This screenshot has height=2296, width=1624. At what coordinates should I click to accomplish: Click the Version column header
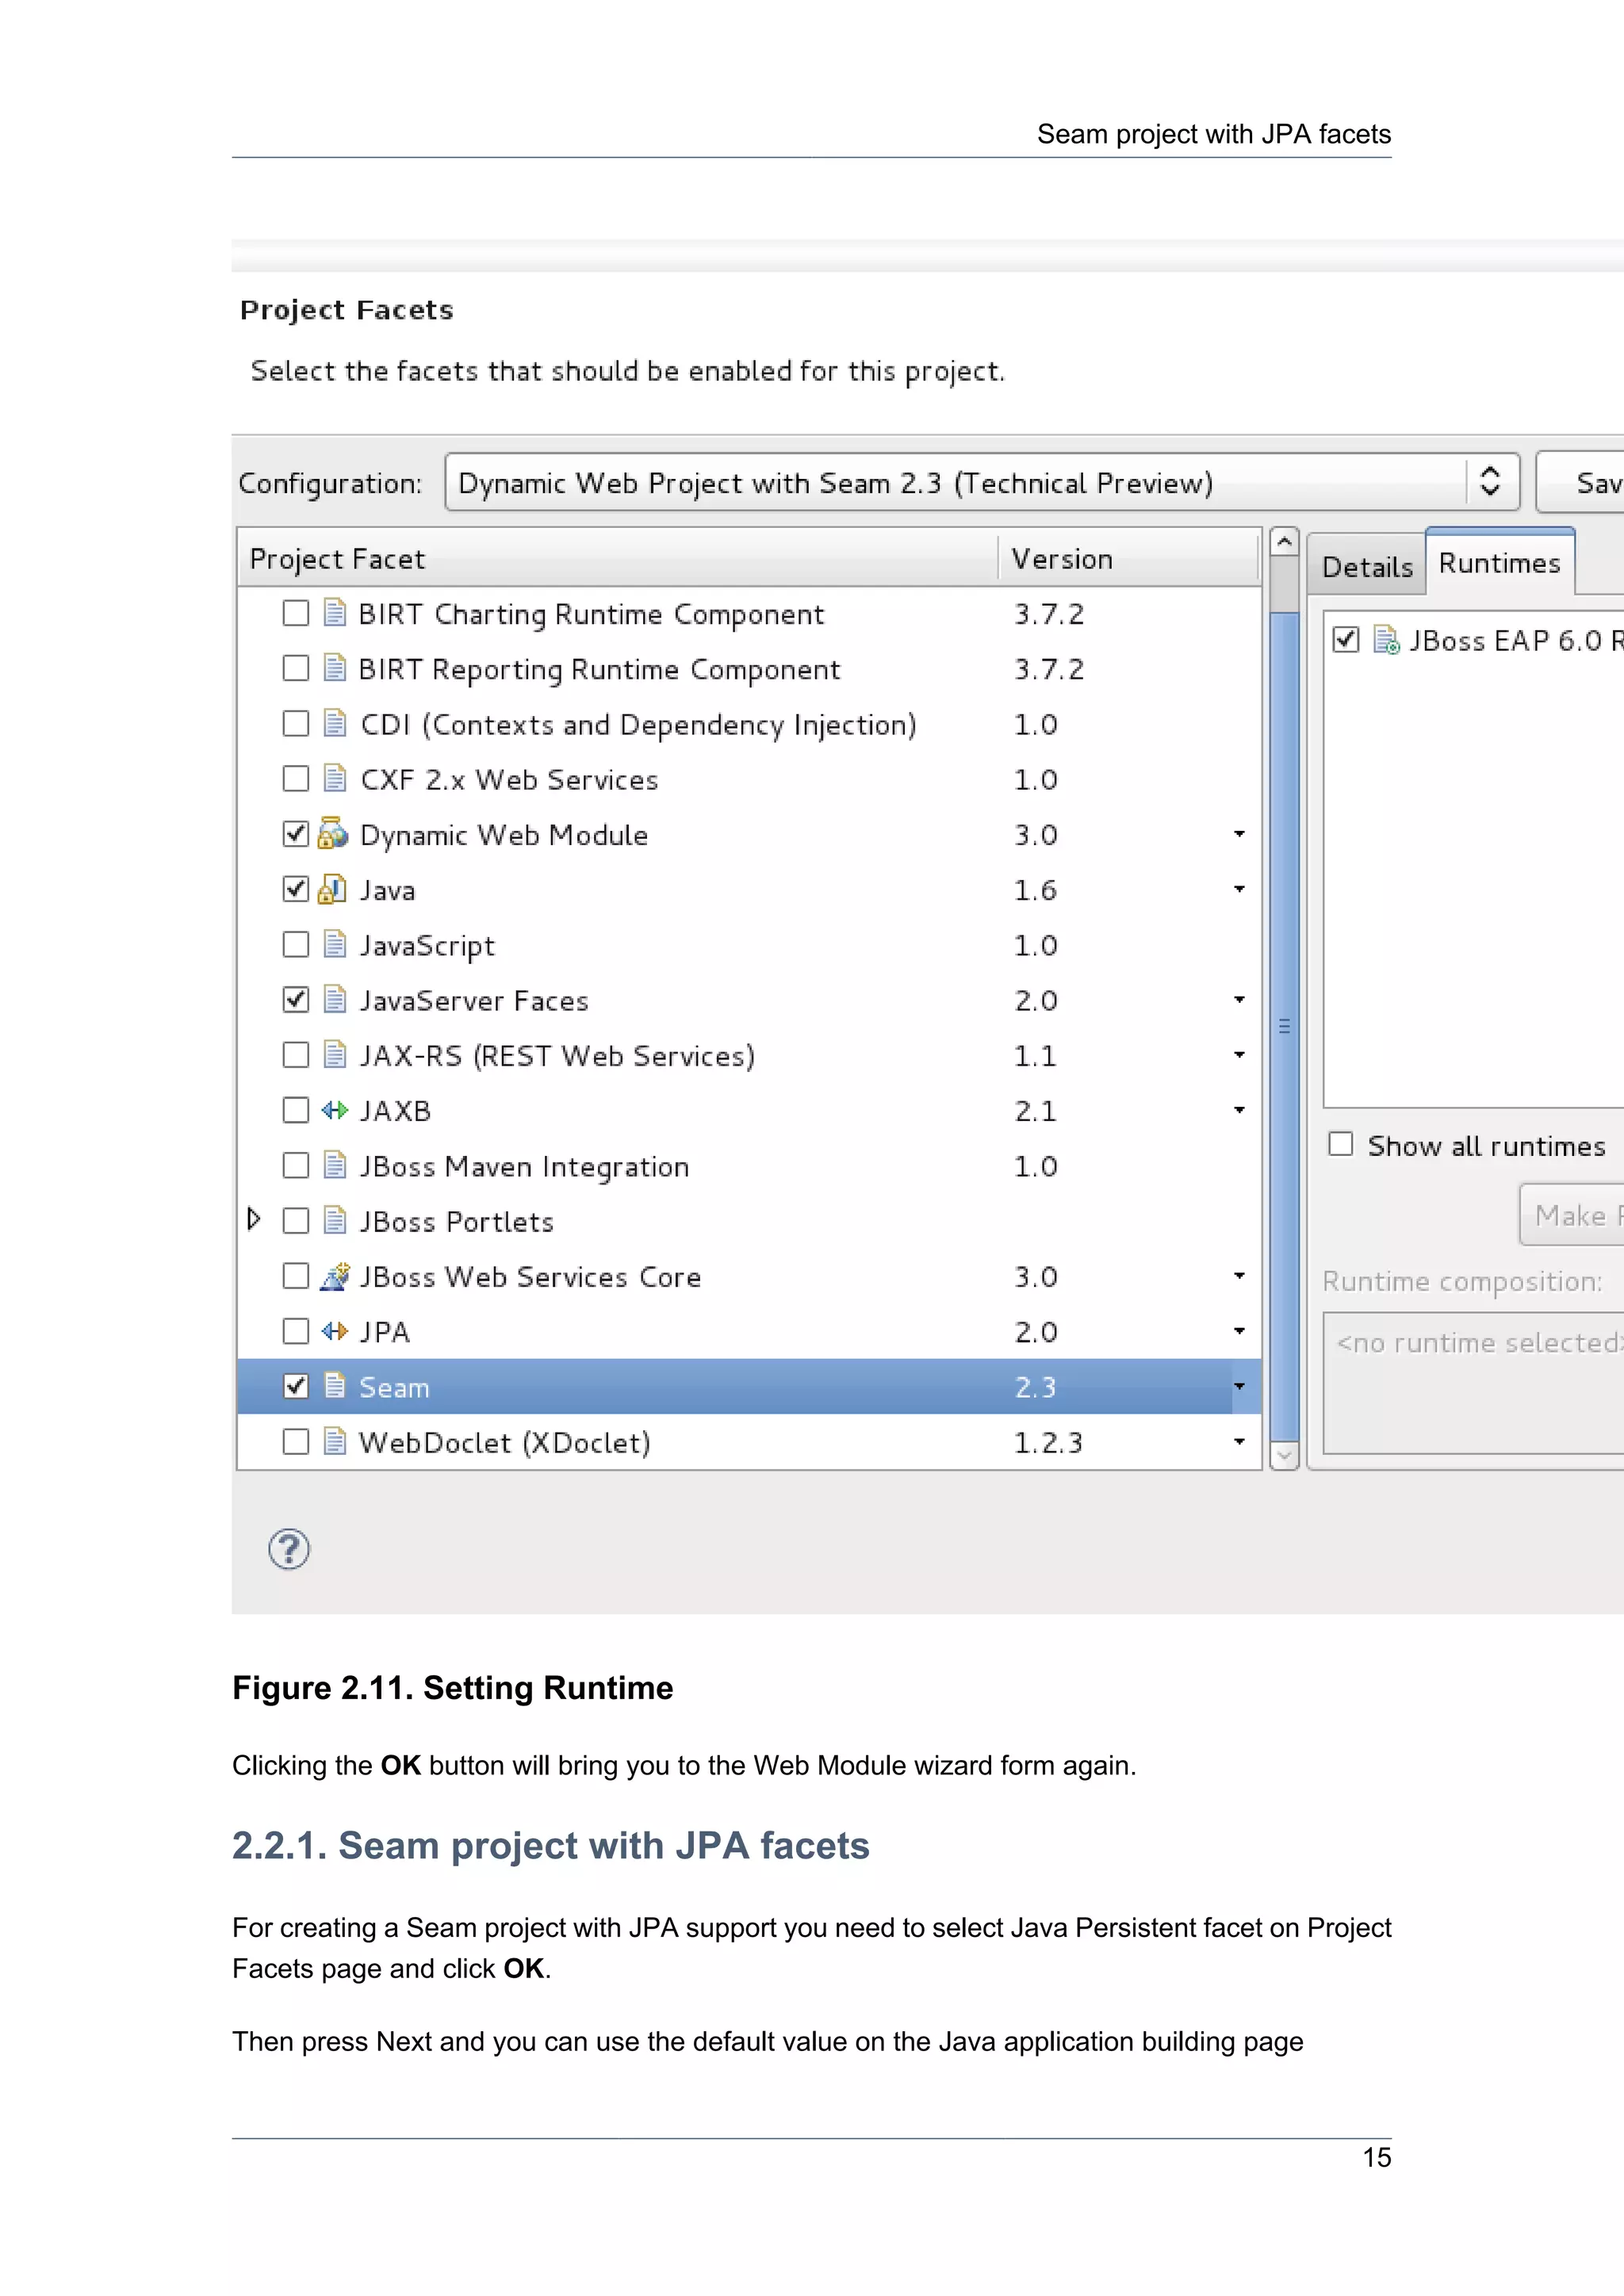click(x=1128, y=558)
